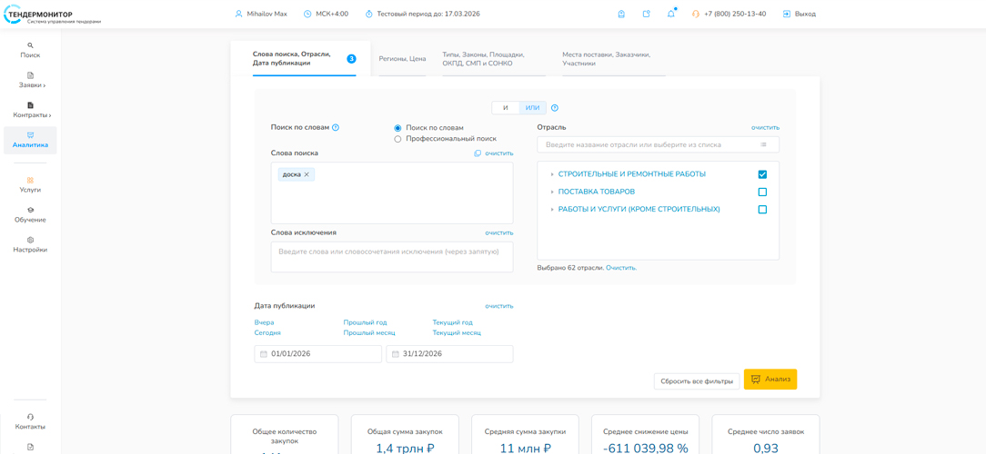
Task: Open the start date calendar icon
Action: [264, 354]
